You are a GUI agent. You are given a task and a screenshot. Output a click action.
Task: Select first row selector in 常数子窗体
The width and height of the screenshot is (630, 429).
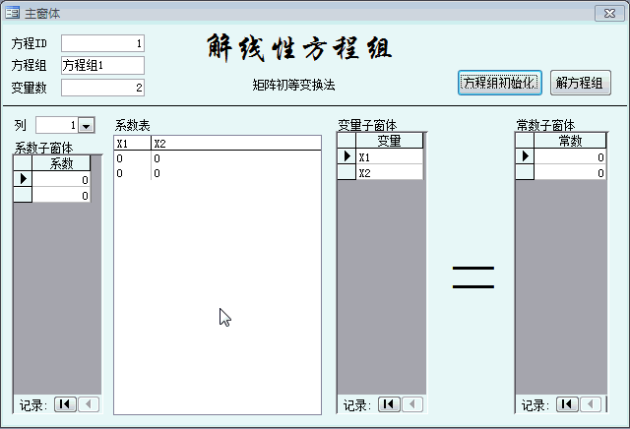(x=525, y=156)
